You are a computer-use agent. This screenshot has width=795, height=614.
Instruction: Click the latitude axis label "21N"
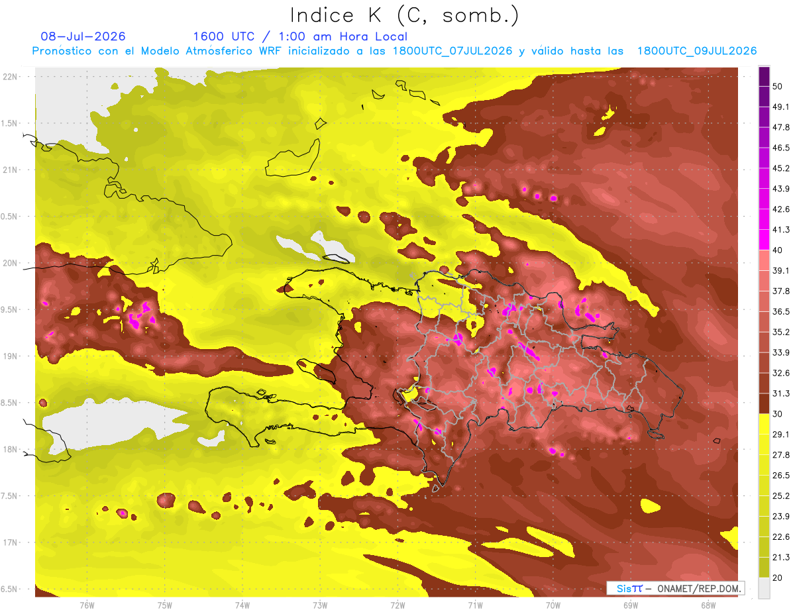[x=11, y=170]
